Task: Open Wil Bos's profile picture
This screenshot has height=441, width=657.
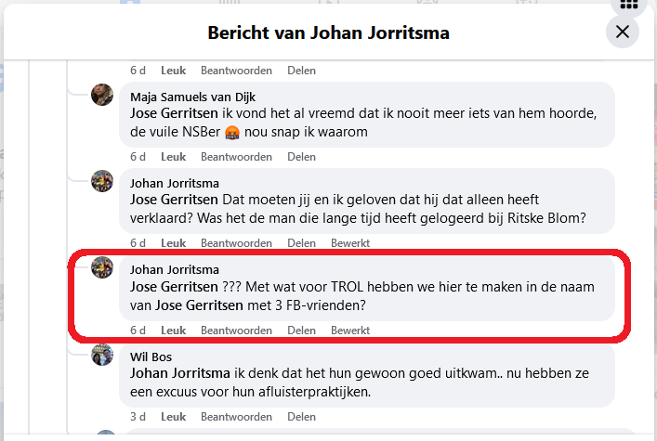Action: [102, 356]
